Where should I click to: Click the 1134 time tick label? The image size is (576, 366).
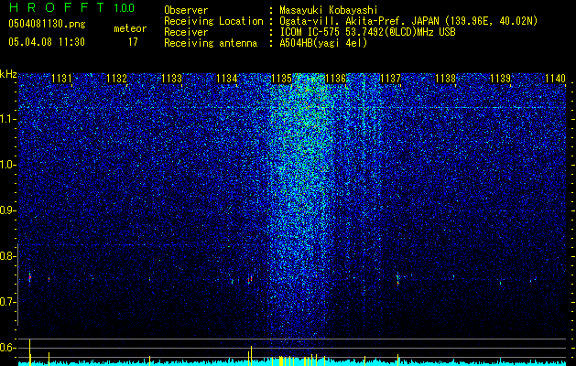point(227,79)
